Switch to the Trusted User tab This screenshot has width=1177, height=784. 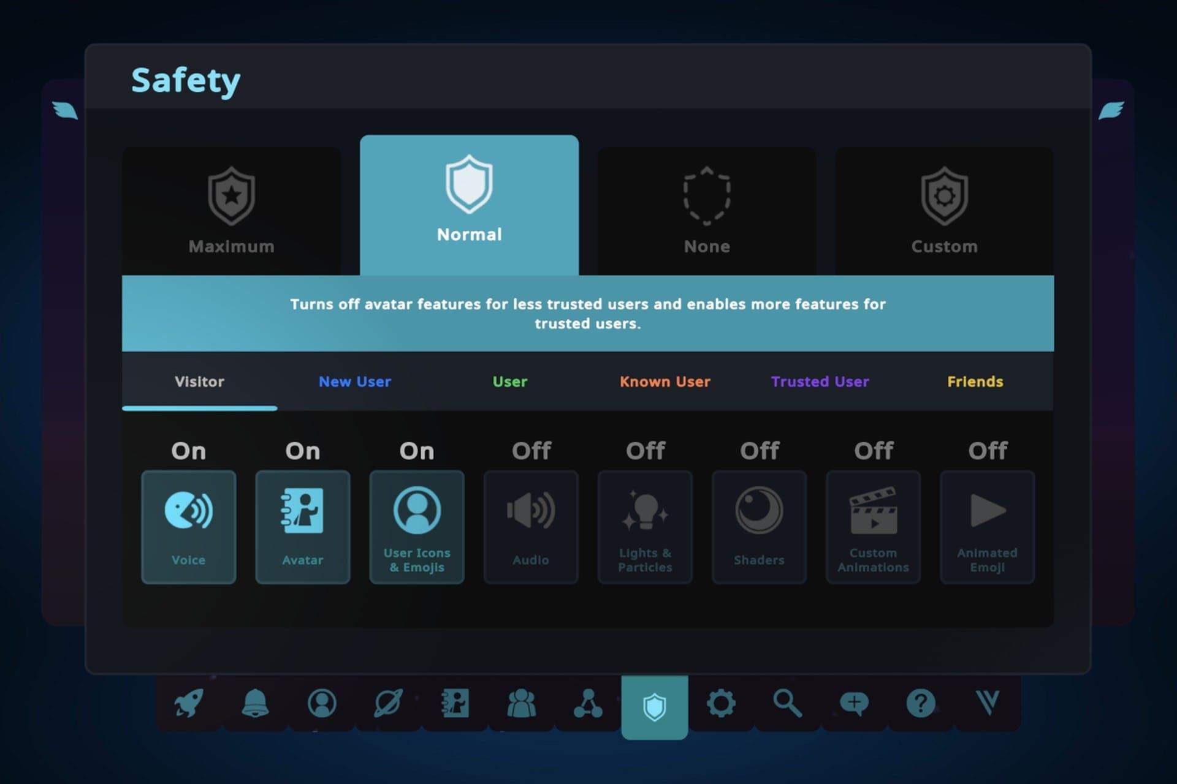[820, 382]
